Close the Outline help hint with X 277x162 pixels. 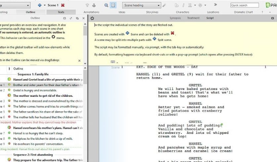[x=79, y=61]
